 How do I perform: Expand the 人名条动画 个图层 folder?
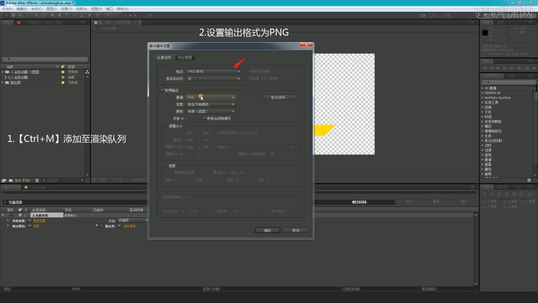[x=3, y=72]
